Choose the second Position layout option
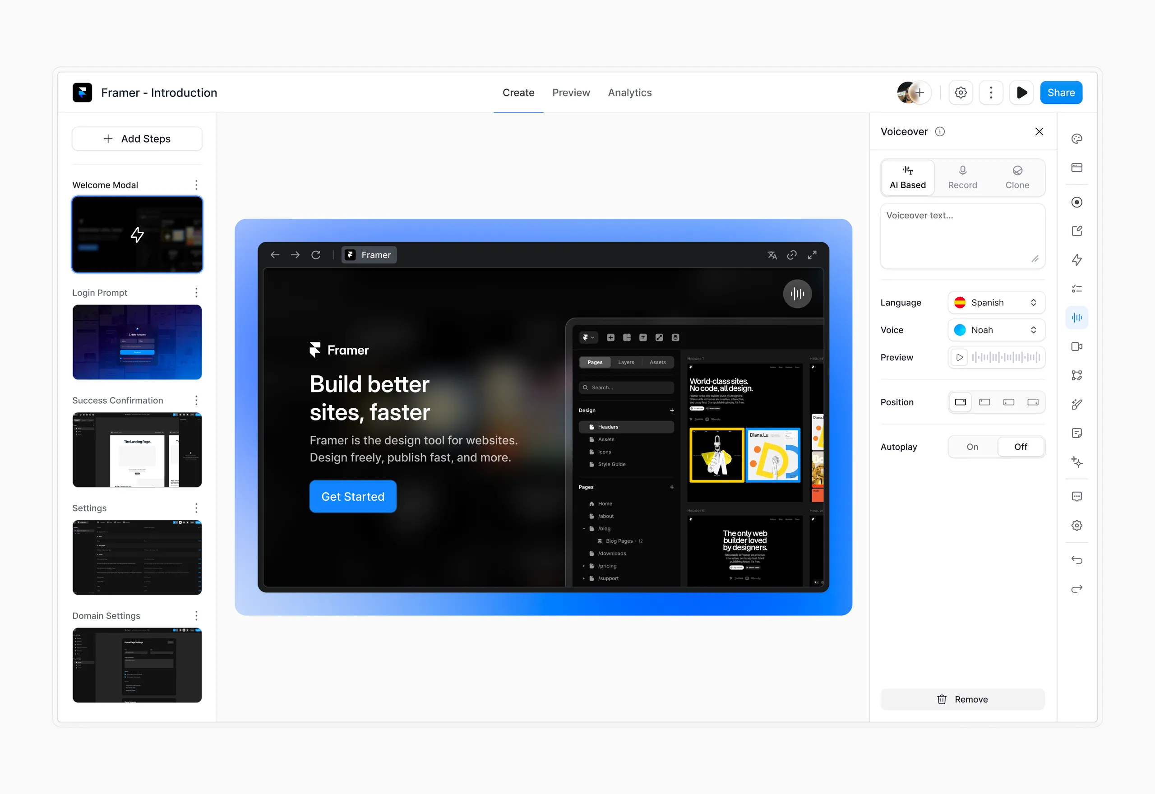The width and height of the screenshot is (1155, 794). tap(984, 402)
